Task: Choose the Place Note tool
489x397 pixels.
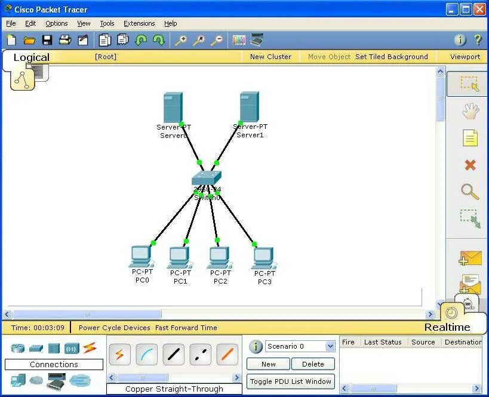Action: [x=470, y=138]
